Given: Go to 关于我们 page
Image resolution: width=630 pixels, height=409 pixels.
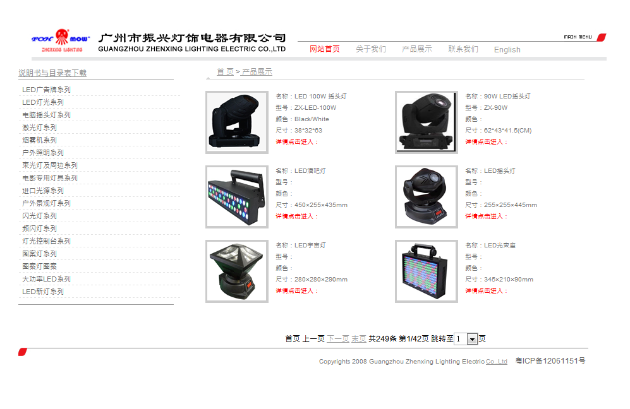Looking at the screenshot, I should click(x=371, y=49).
